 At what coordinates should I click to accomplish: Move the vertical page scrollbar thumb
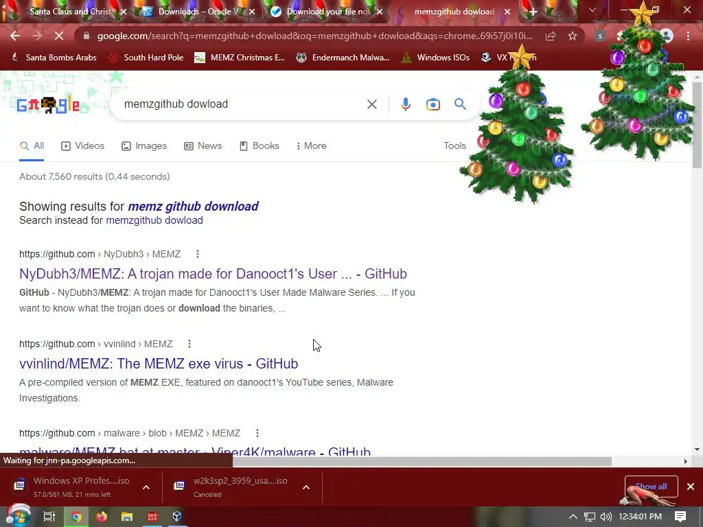pos(698,126)
